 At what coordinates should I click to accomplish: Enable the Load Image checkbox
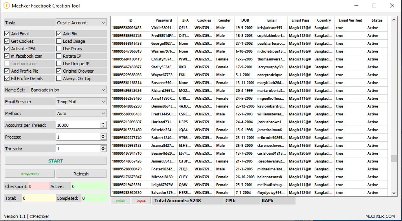point(59,41)
